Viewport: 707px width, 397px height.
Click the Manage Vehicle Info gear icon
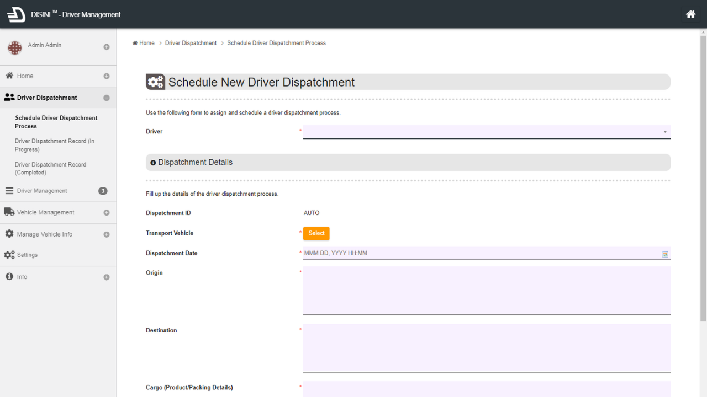(x=9, y=234)
